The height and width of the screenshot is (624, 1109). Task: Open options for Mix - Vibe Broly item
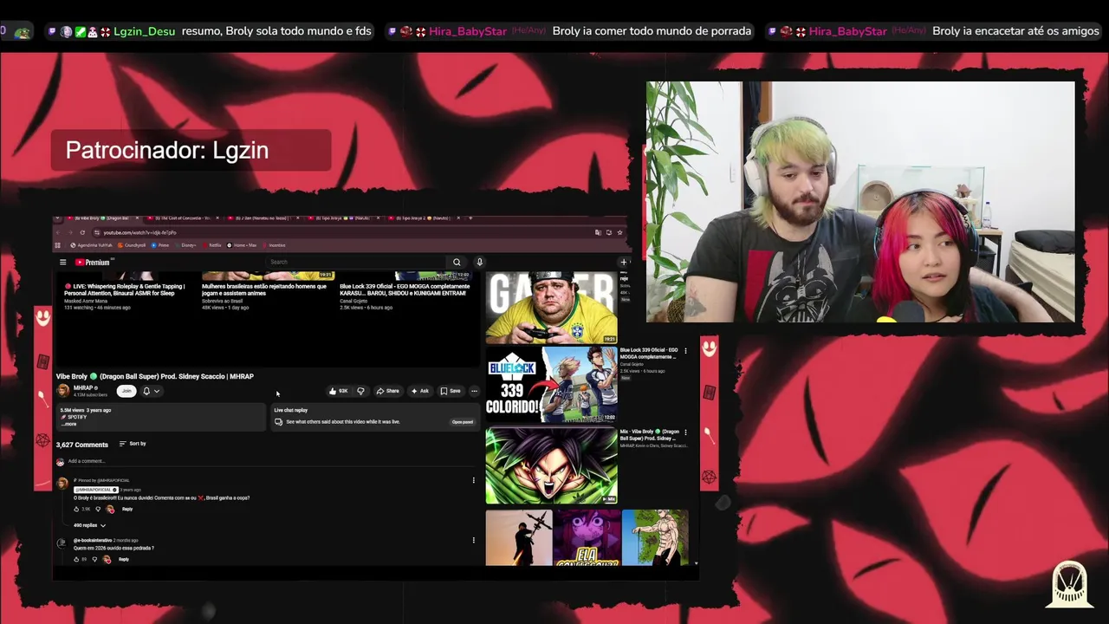(x=685, y=432)
